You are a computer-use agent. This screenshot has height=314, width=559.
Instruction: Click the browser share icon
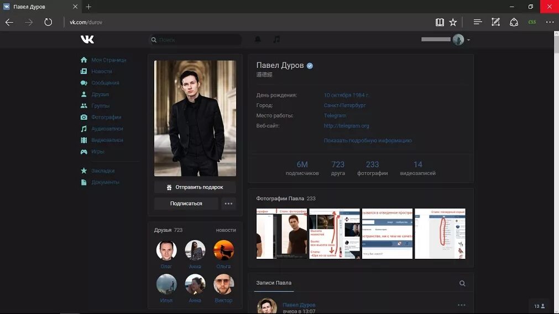(x=514, y=22)
